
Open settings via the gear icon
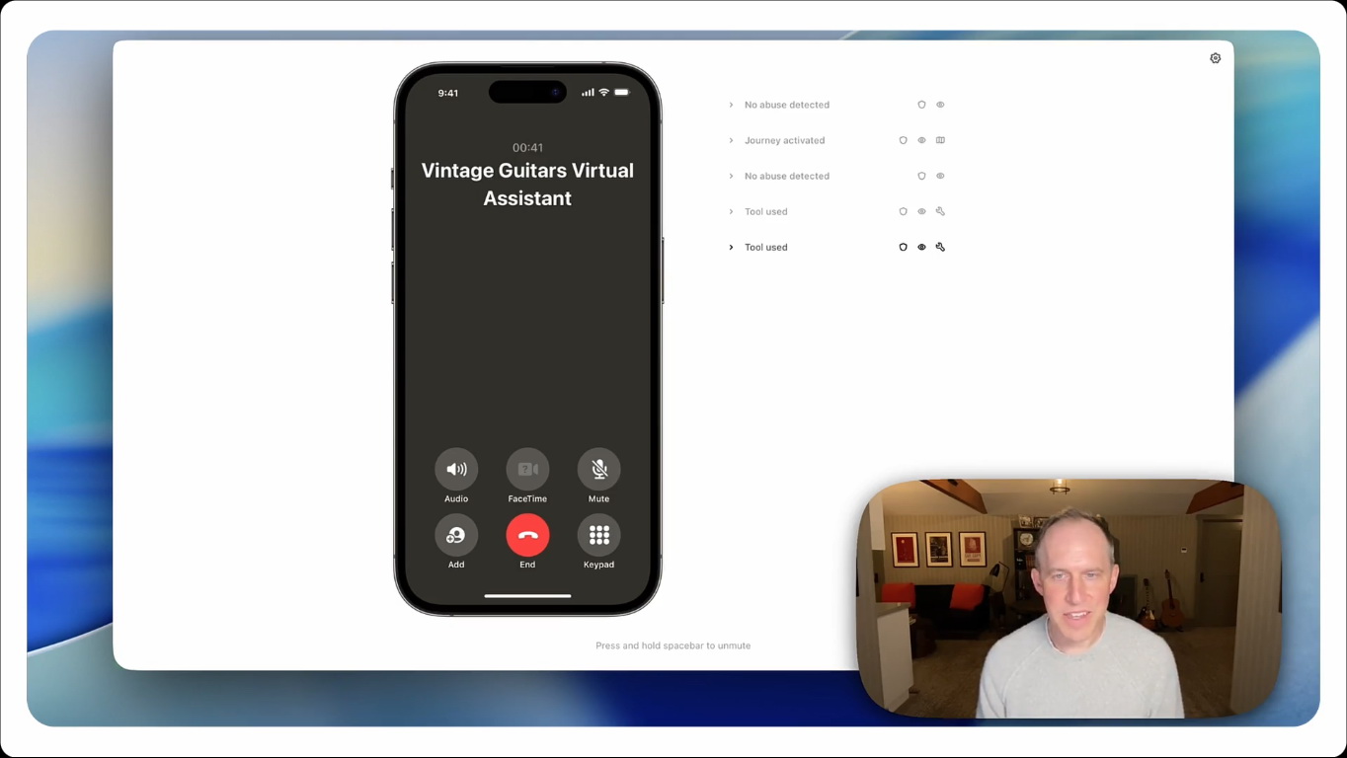(x=1215, y=58)
